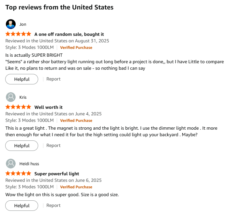Mark Jon's review as Helpful
The image size is (243, 217).
[x=22, y=79]
